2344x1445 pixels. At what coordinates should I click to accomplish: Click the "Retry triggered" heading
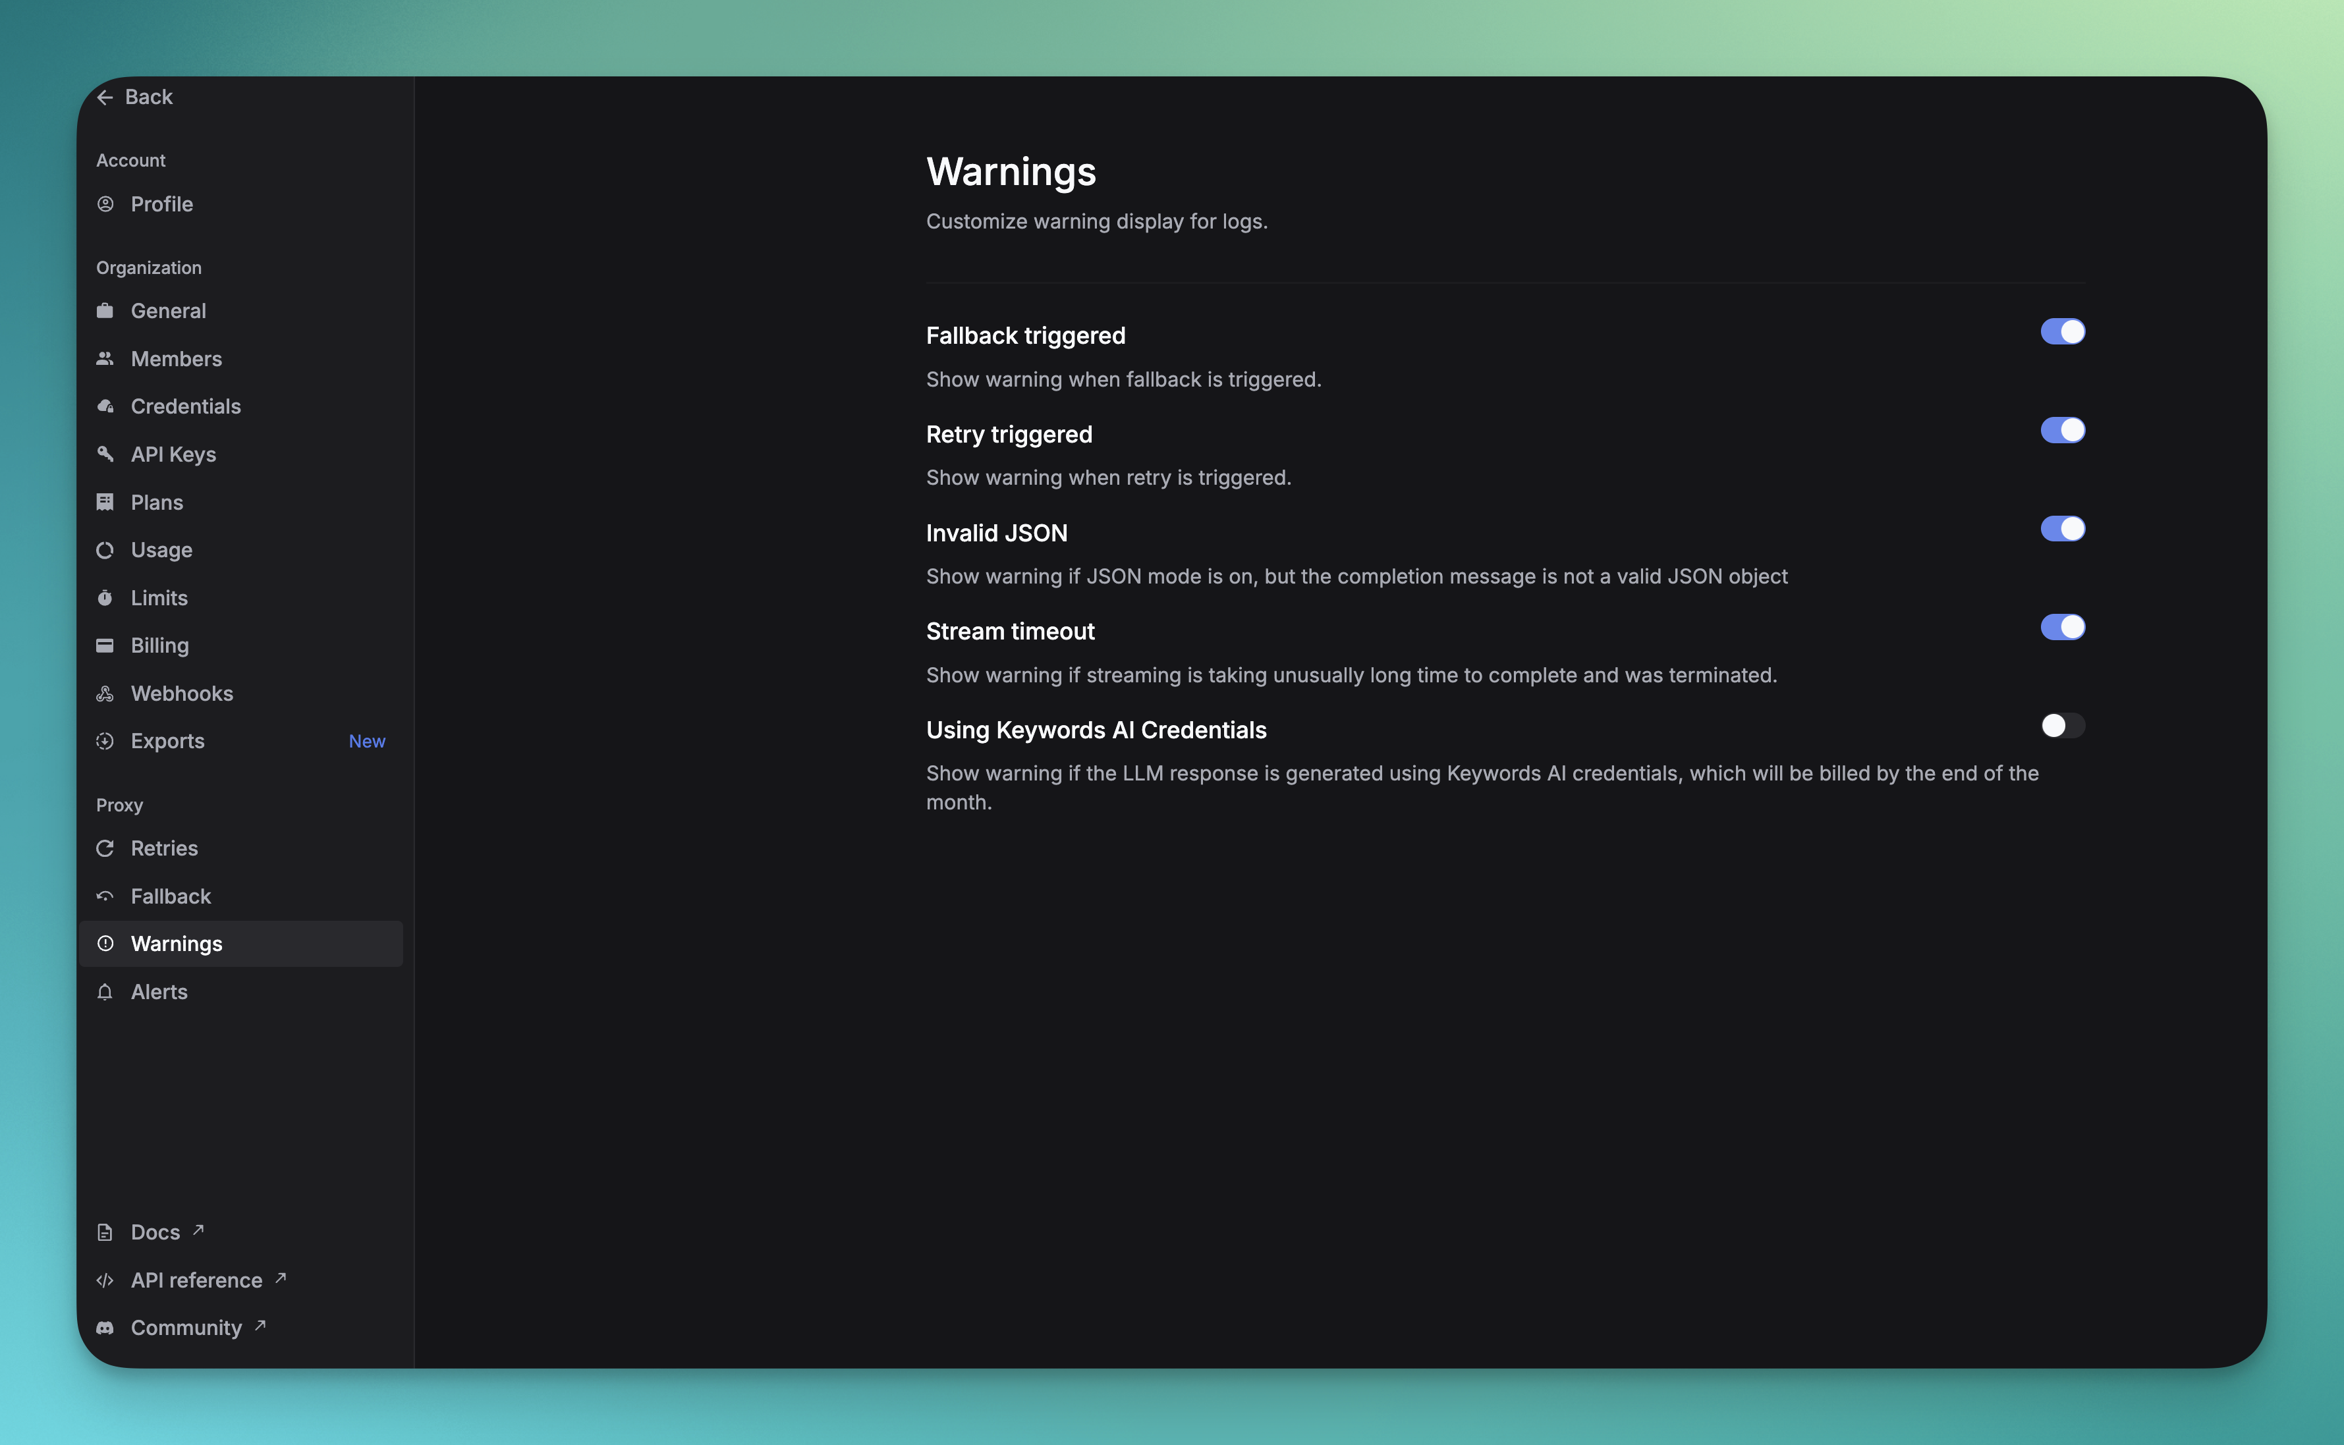coord(1009,434)
